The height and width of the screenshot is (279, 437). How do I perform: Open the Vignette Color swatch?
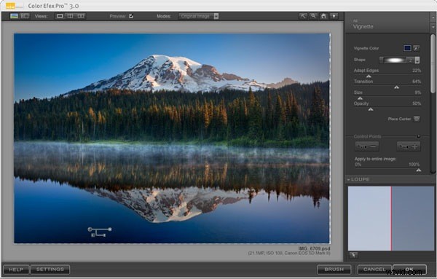pos(407,48)
